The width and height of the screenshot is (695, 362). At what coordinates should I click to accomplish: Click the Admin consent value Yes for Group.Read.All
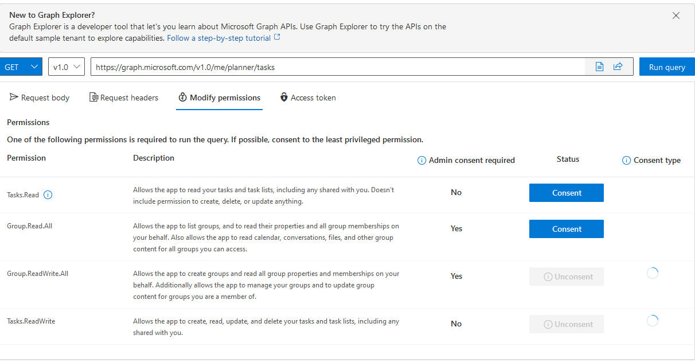point(456,228)
